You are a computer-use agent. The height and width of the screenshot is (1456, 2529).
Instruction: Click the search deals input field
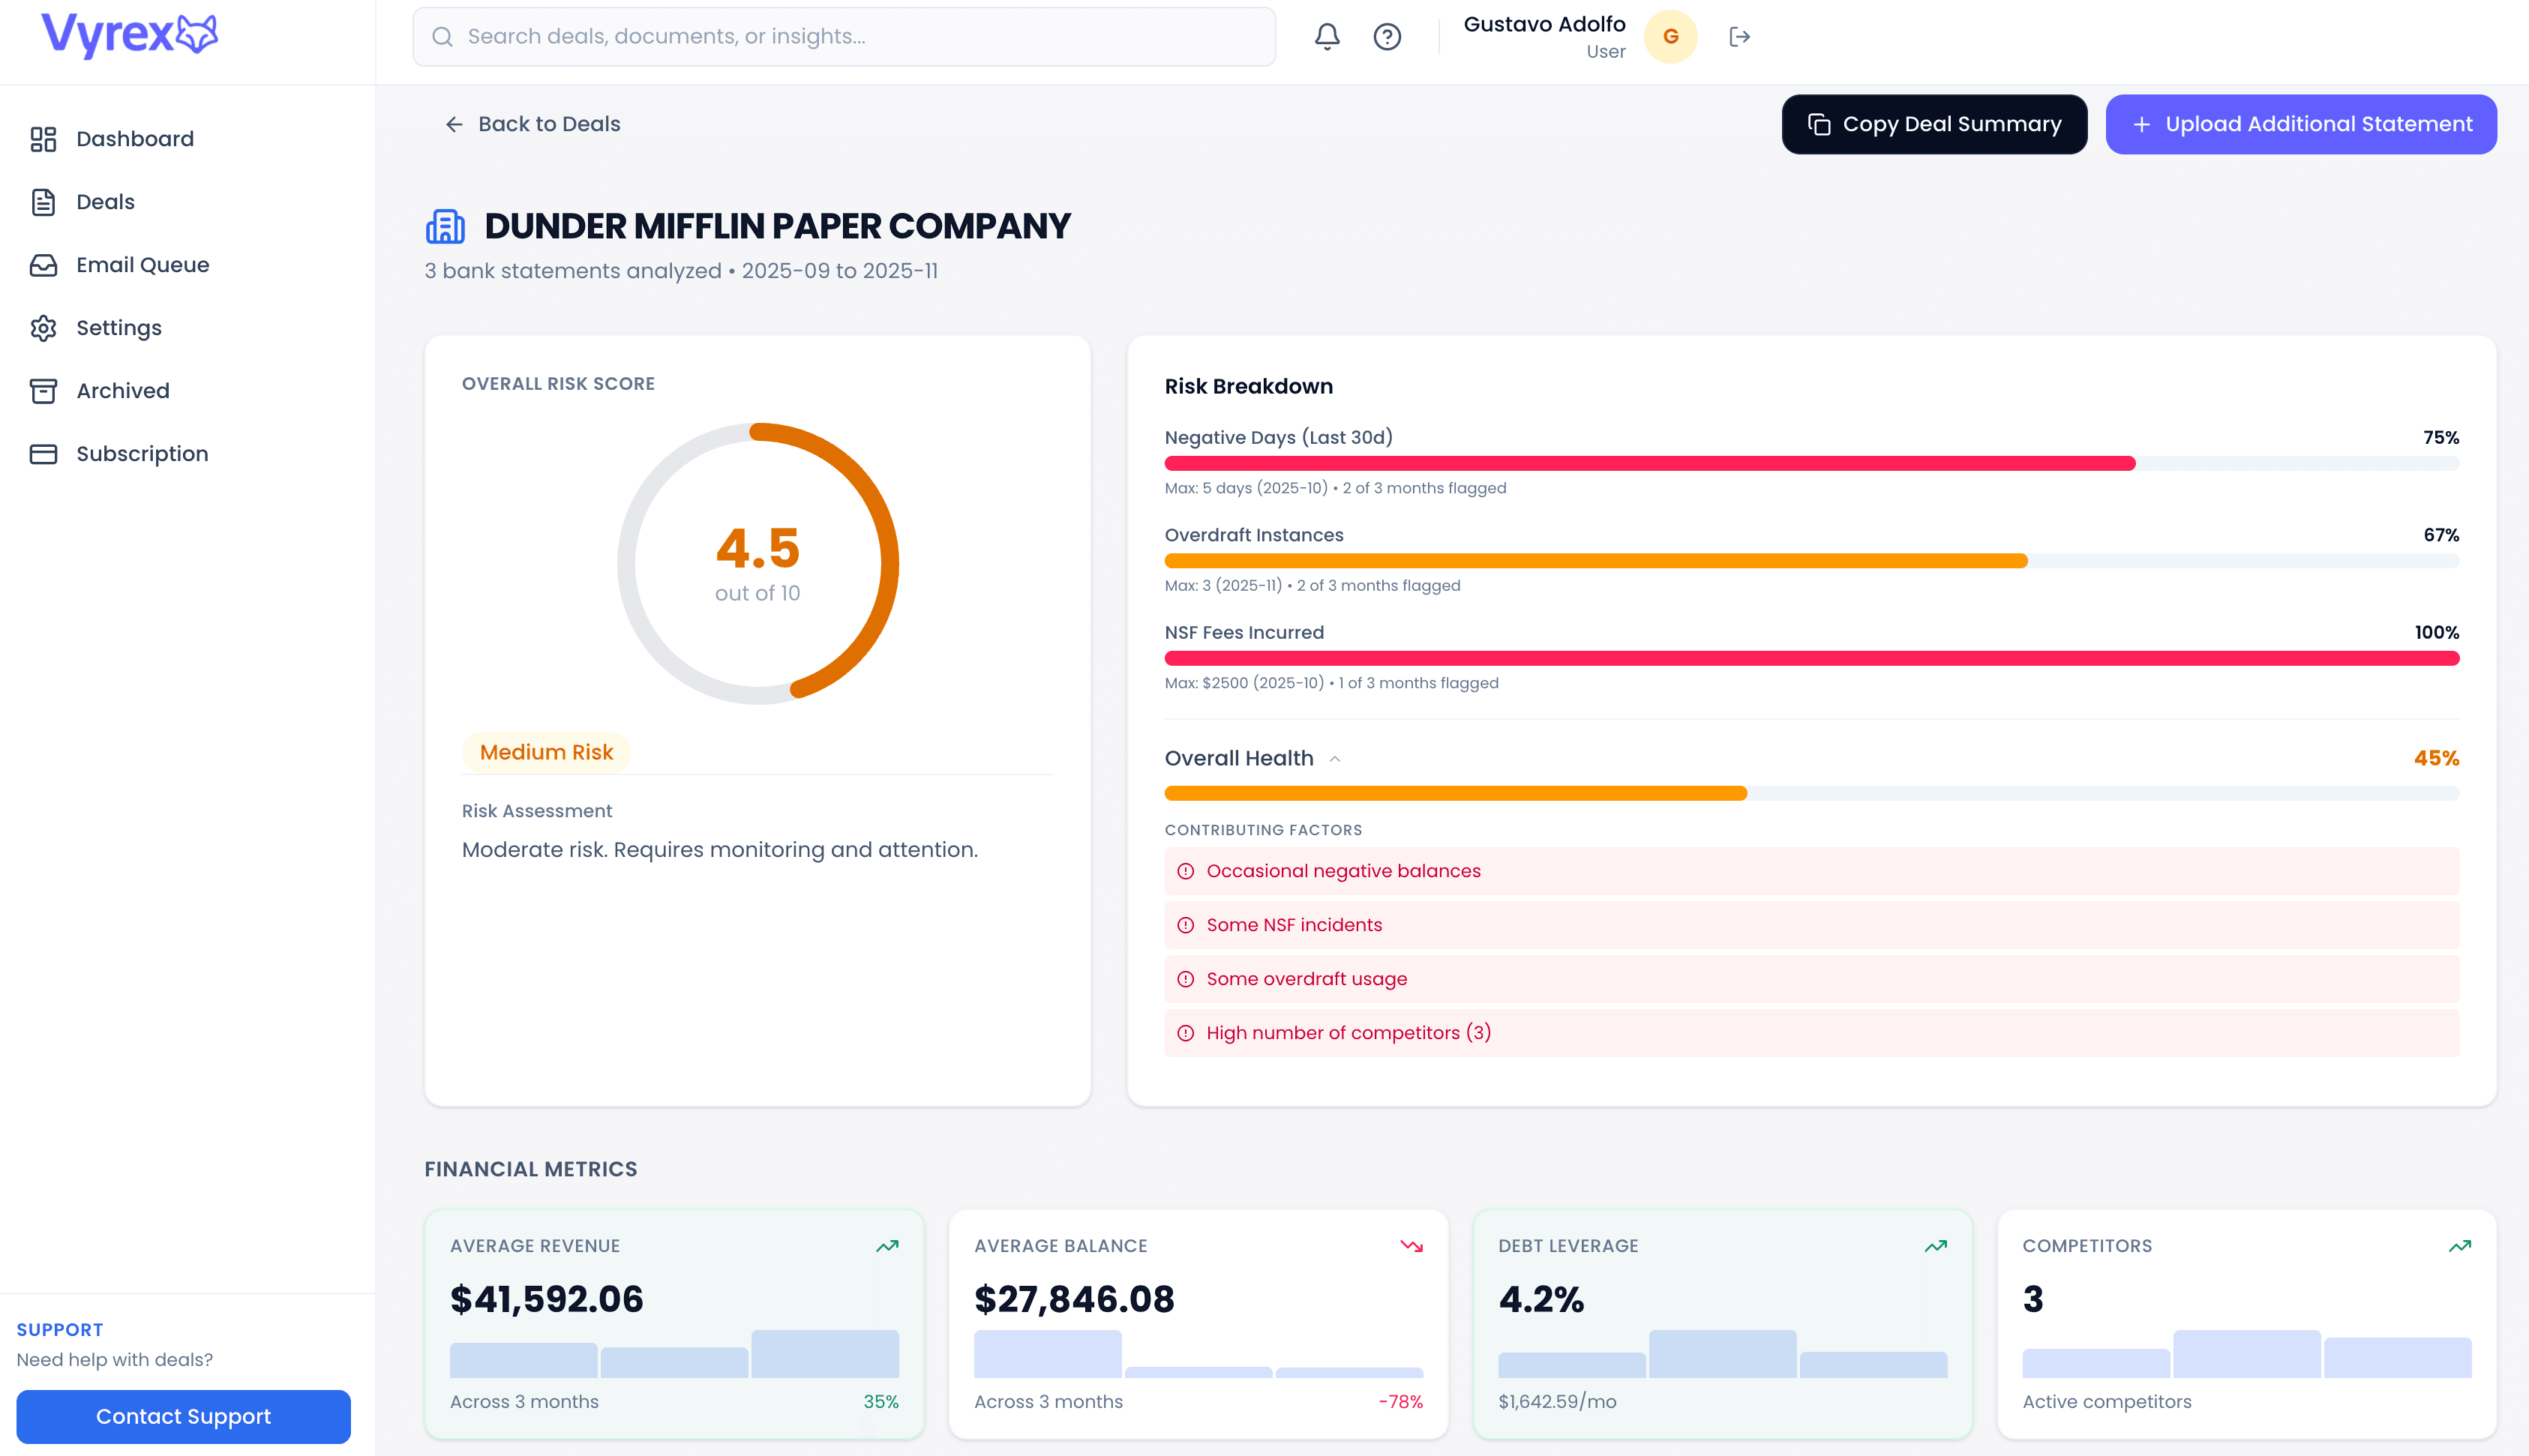pyautogui.click(x=843, y=36)
